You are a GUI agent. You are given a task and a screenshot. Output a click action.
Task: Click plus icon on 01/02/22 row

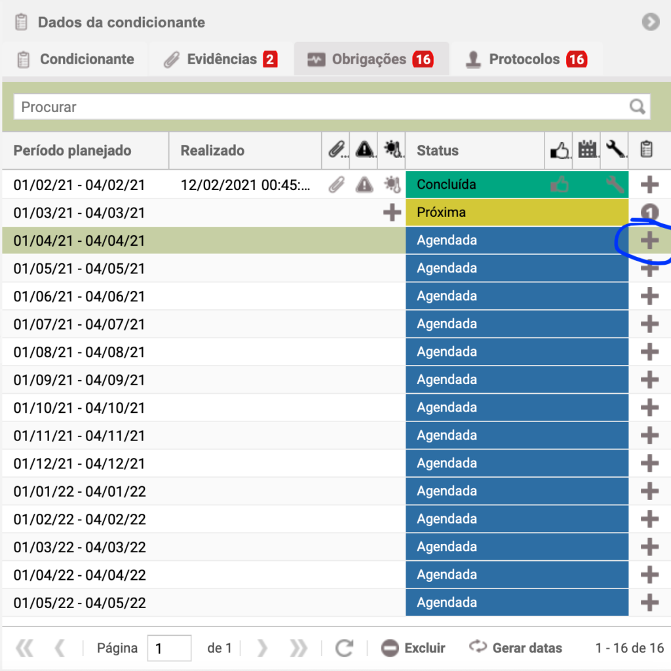click(649, 519)
